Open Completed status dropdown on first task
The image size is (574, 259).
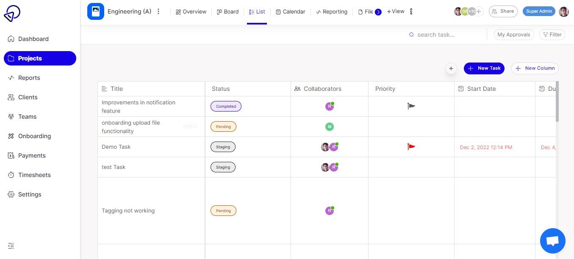click(226, 106)
